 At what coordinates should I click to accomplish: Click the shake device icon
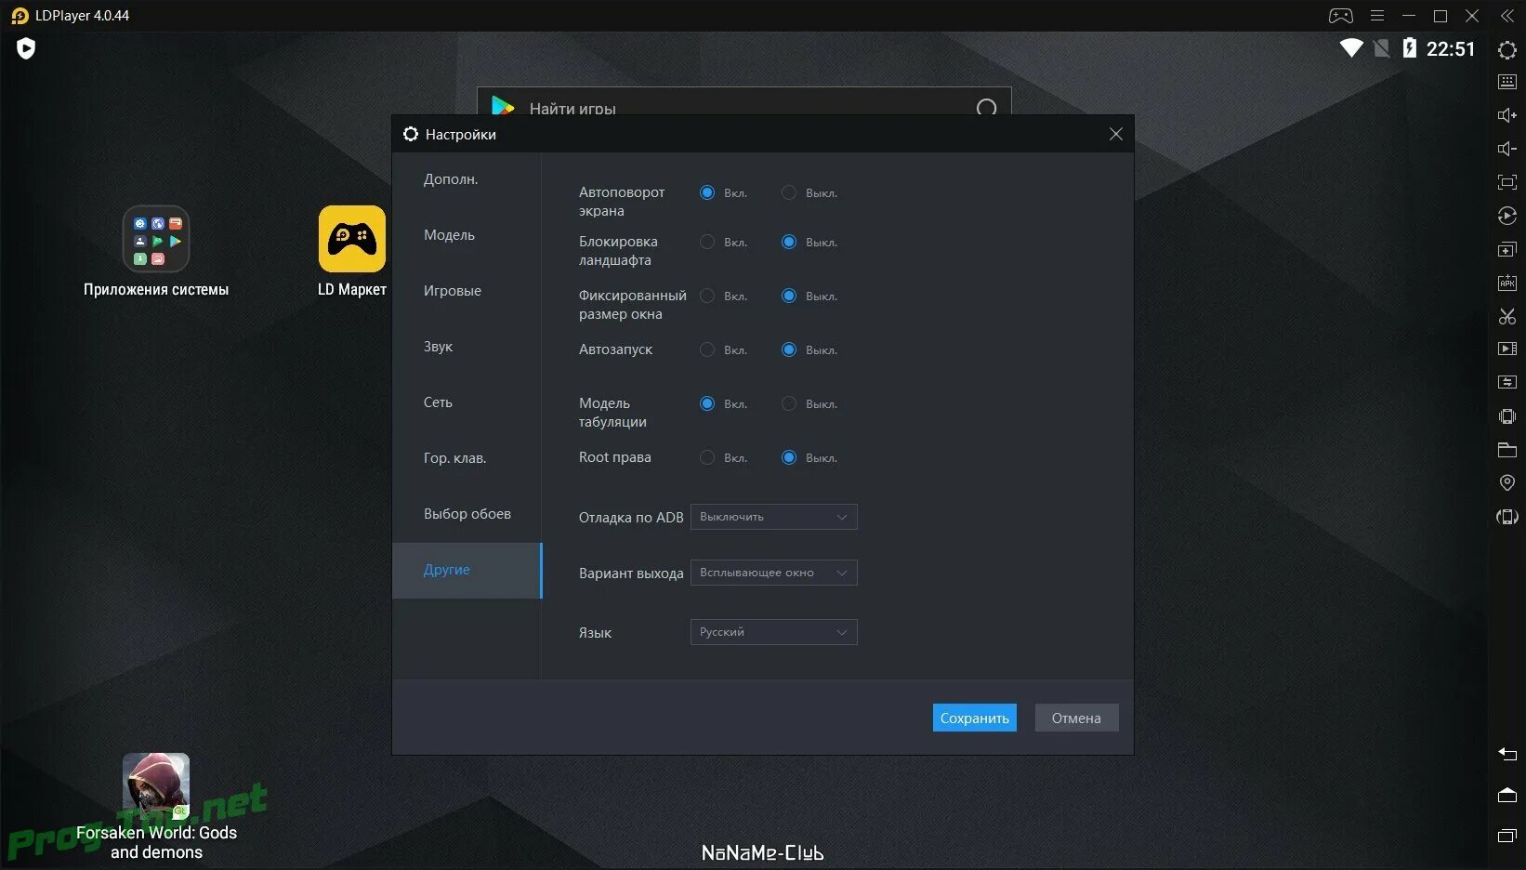1507,416
